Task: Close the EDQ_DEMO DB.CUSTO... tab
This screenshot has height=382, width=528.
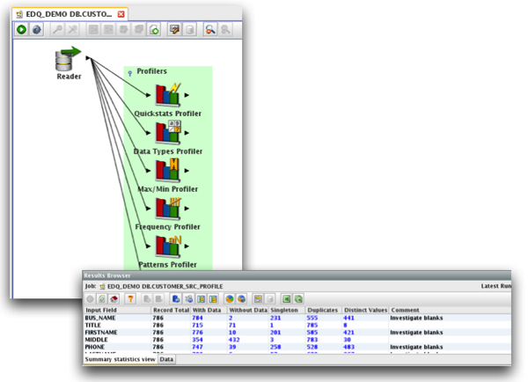Action: pyautogui.click(x=121, y=14)
